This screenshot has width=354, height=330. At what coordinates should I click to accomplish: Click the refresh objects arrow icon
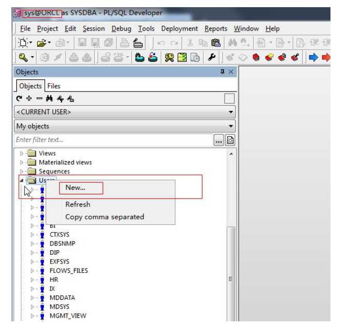coord(19,98)
